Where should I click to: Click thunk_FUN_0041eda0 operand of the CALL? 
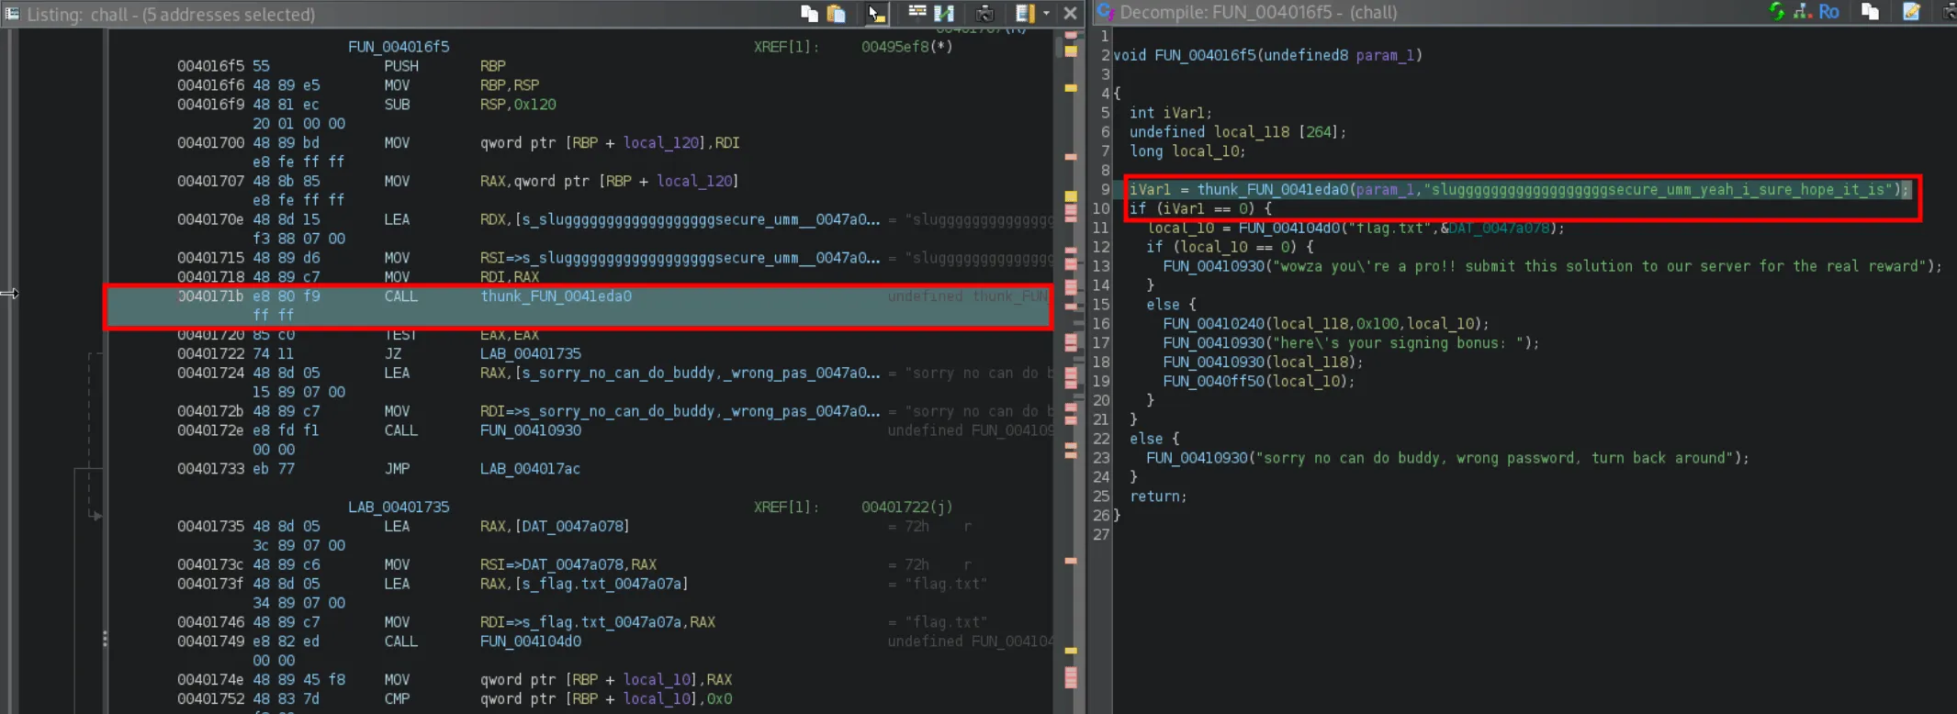pyautogui.click(x=556, y=296)
